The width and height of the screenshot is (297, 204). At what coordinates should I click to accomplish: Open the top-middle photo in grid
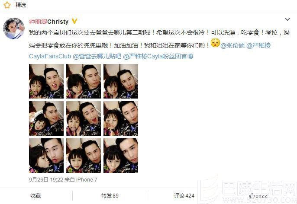click(84, 81)
